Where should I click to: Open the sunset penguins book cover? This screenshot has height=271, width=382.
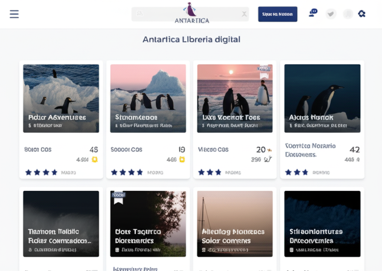click(x=235, y=98)
